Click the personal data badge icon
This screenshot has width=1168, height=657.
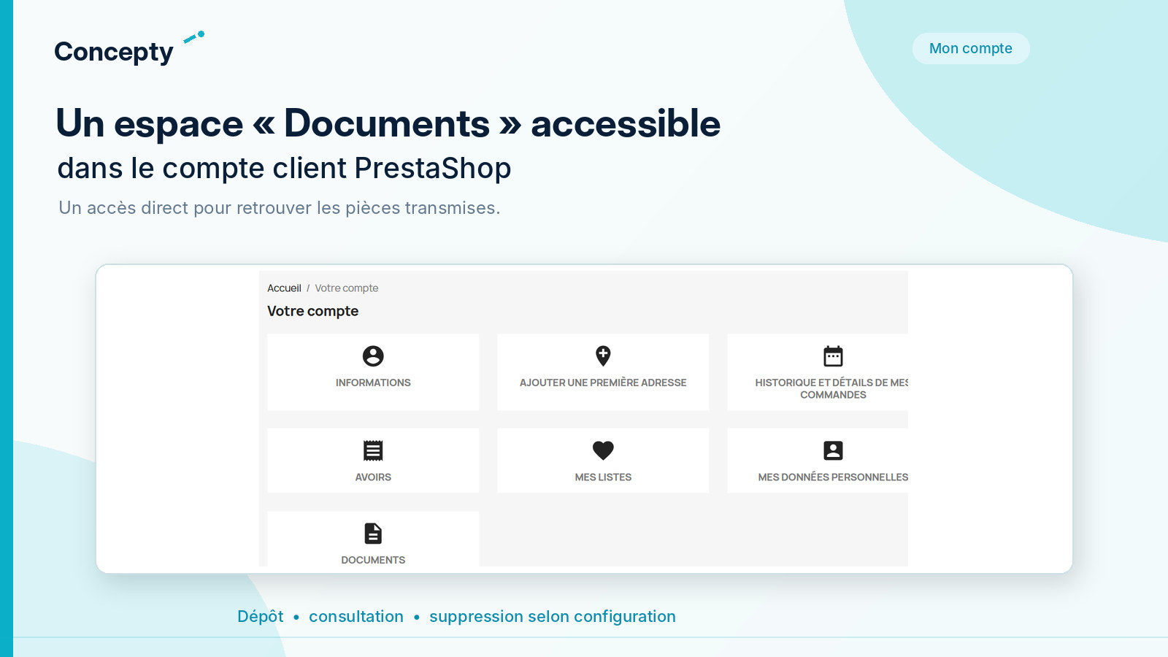click(833, 450)
